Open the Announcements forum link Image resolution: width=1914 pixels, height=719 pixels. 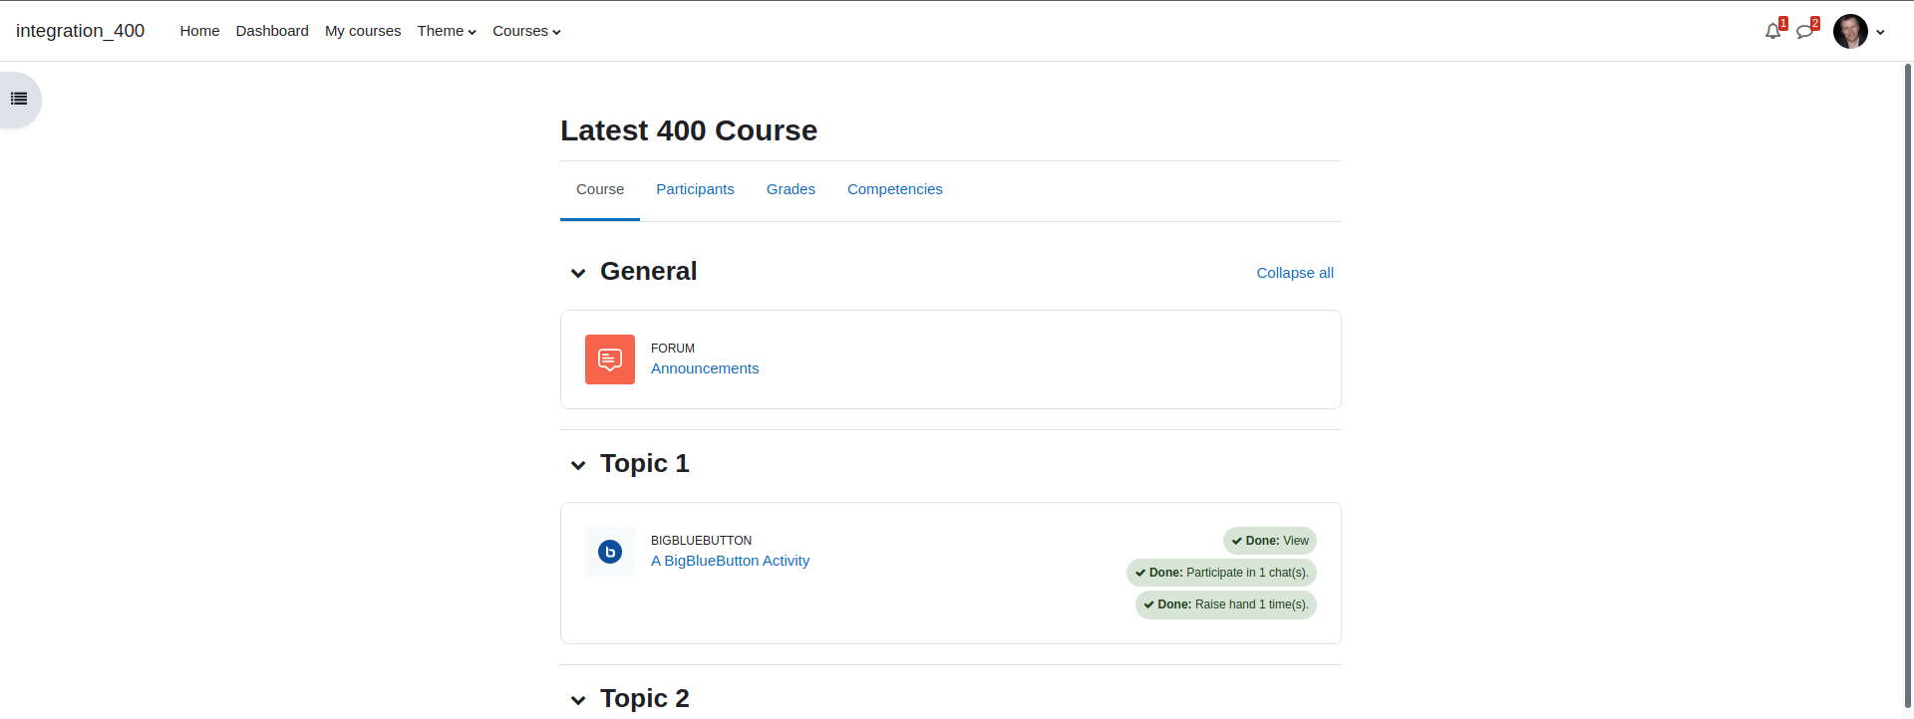(705, 368)
